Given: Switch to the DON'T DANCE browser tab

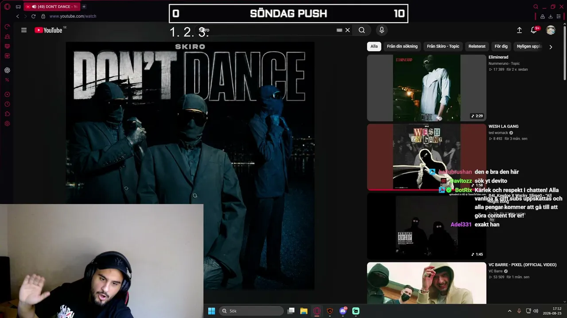Looking at the screenshot, I should pyautogui.click(x=51, y=7).
